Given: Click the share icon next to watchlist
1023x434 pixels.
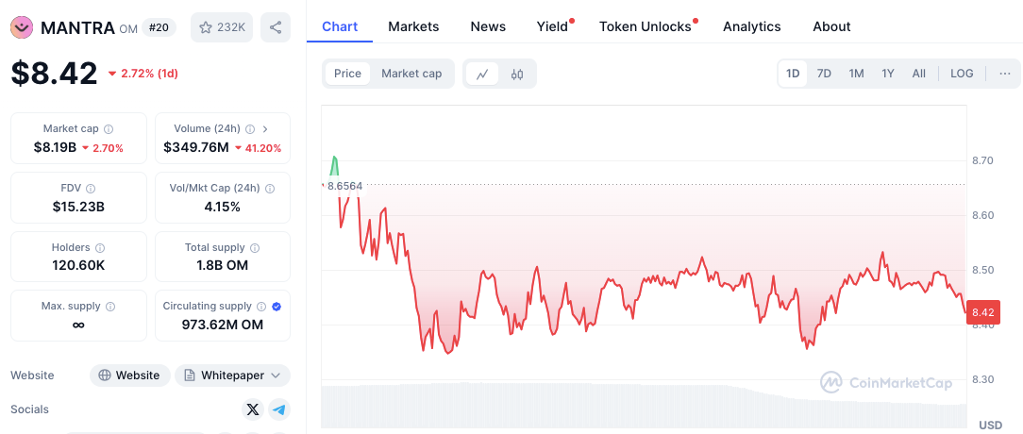Looking at the screenshot, I should [276, 27].
